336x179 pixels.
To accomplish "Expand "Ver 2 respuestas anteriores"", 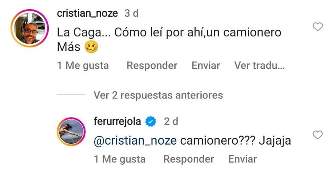I will [159, 95].
